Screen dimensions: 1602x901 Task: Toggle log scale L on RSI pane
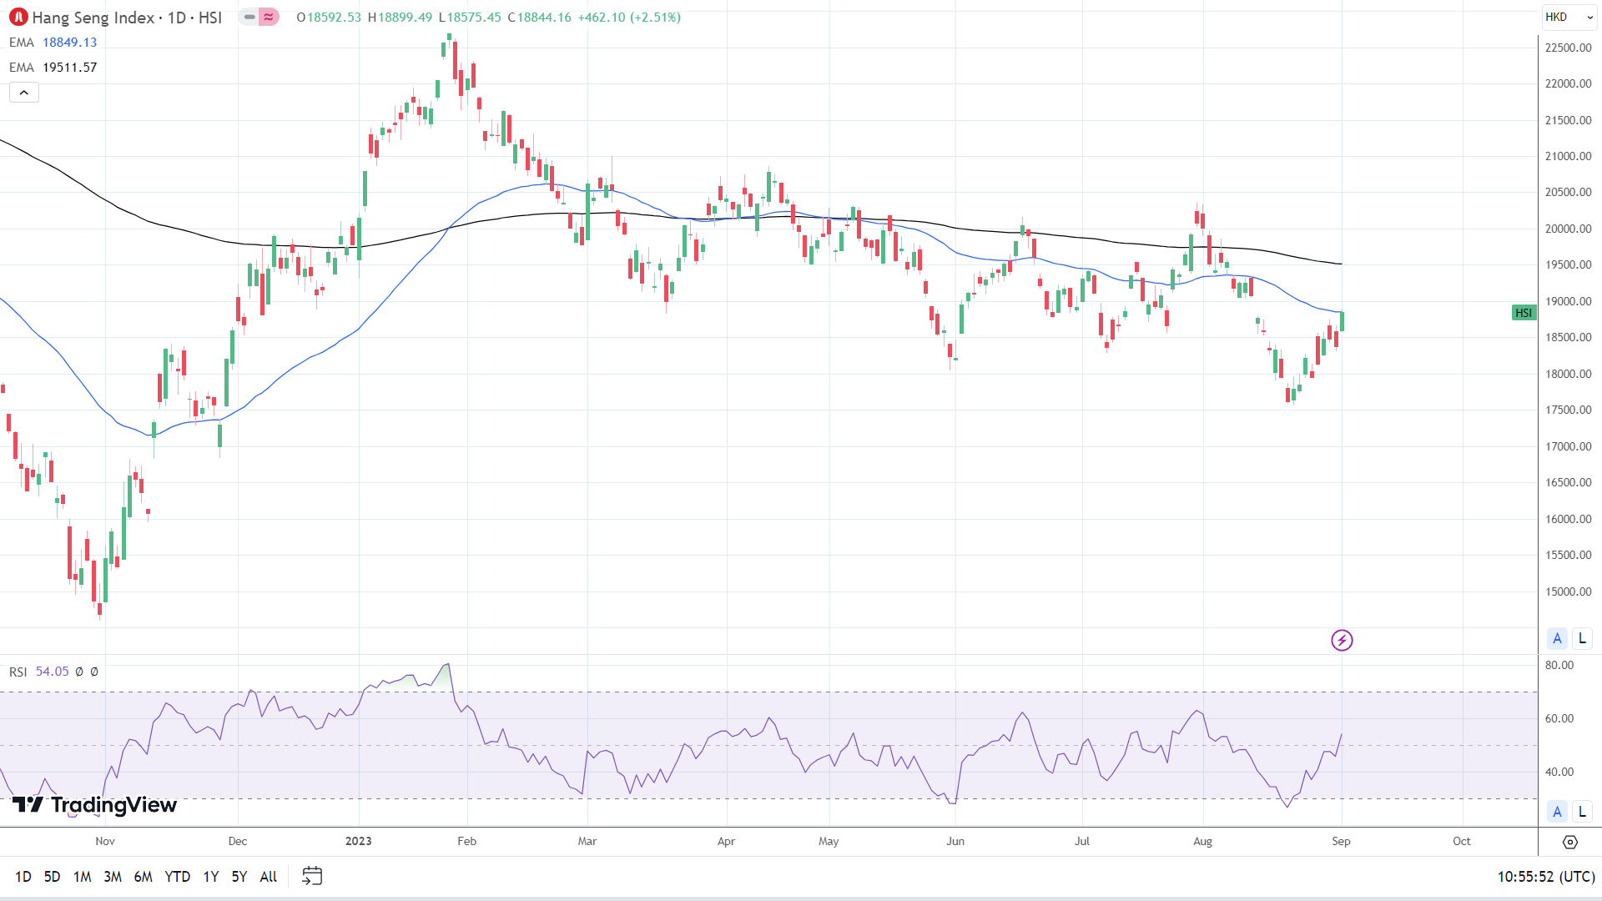(x=1582, y=811)
